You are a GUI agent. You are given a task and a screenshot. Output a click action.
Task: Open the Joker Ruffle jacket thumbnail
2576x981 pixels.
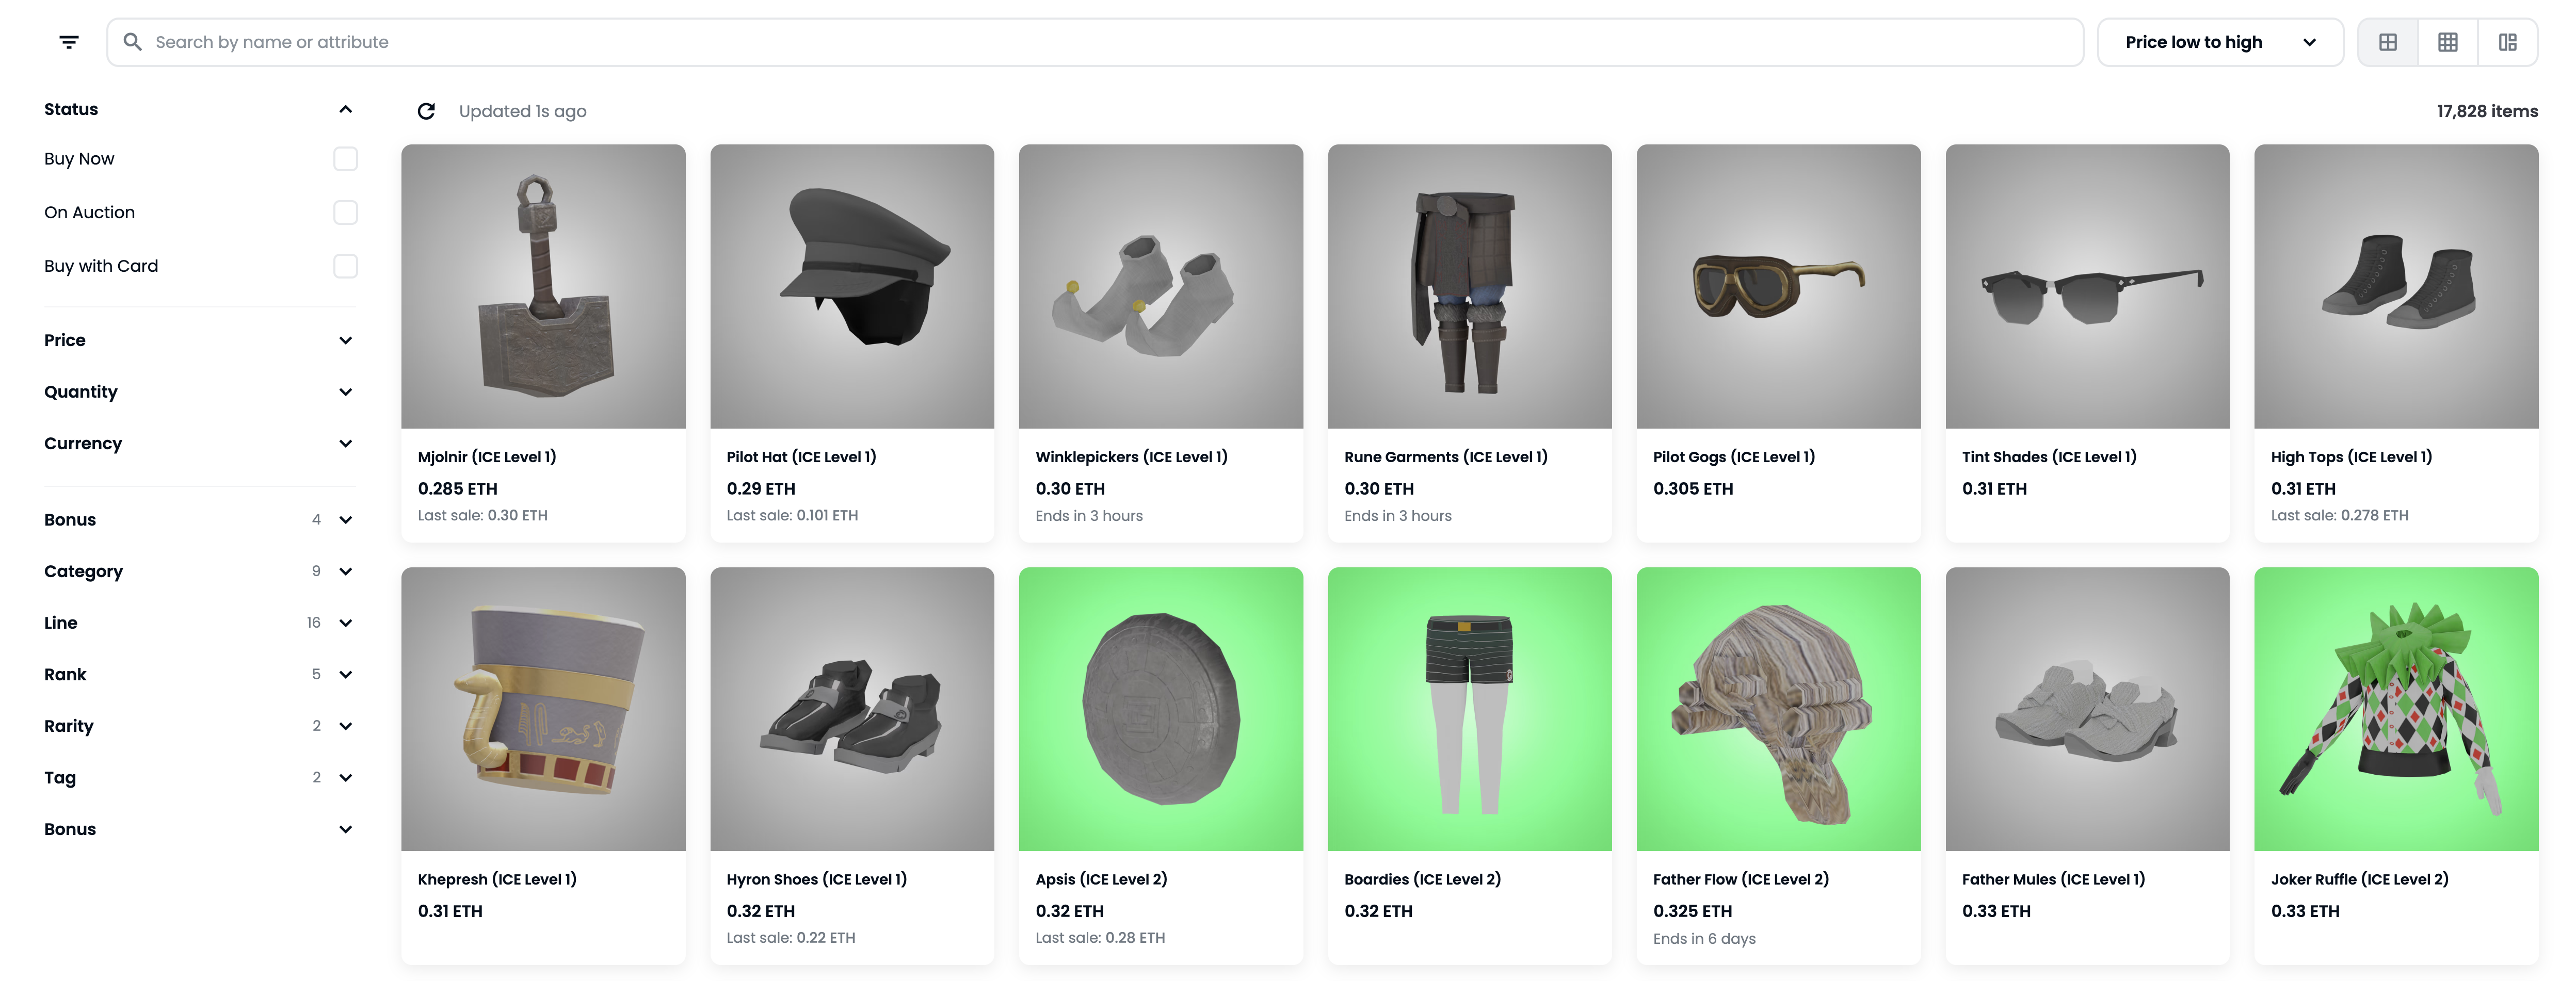point(2396,709)
